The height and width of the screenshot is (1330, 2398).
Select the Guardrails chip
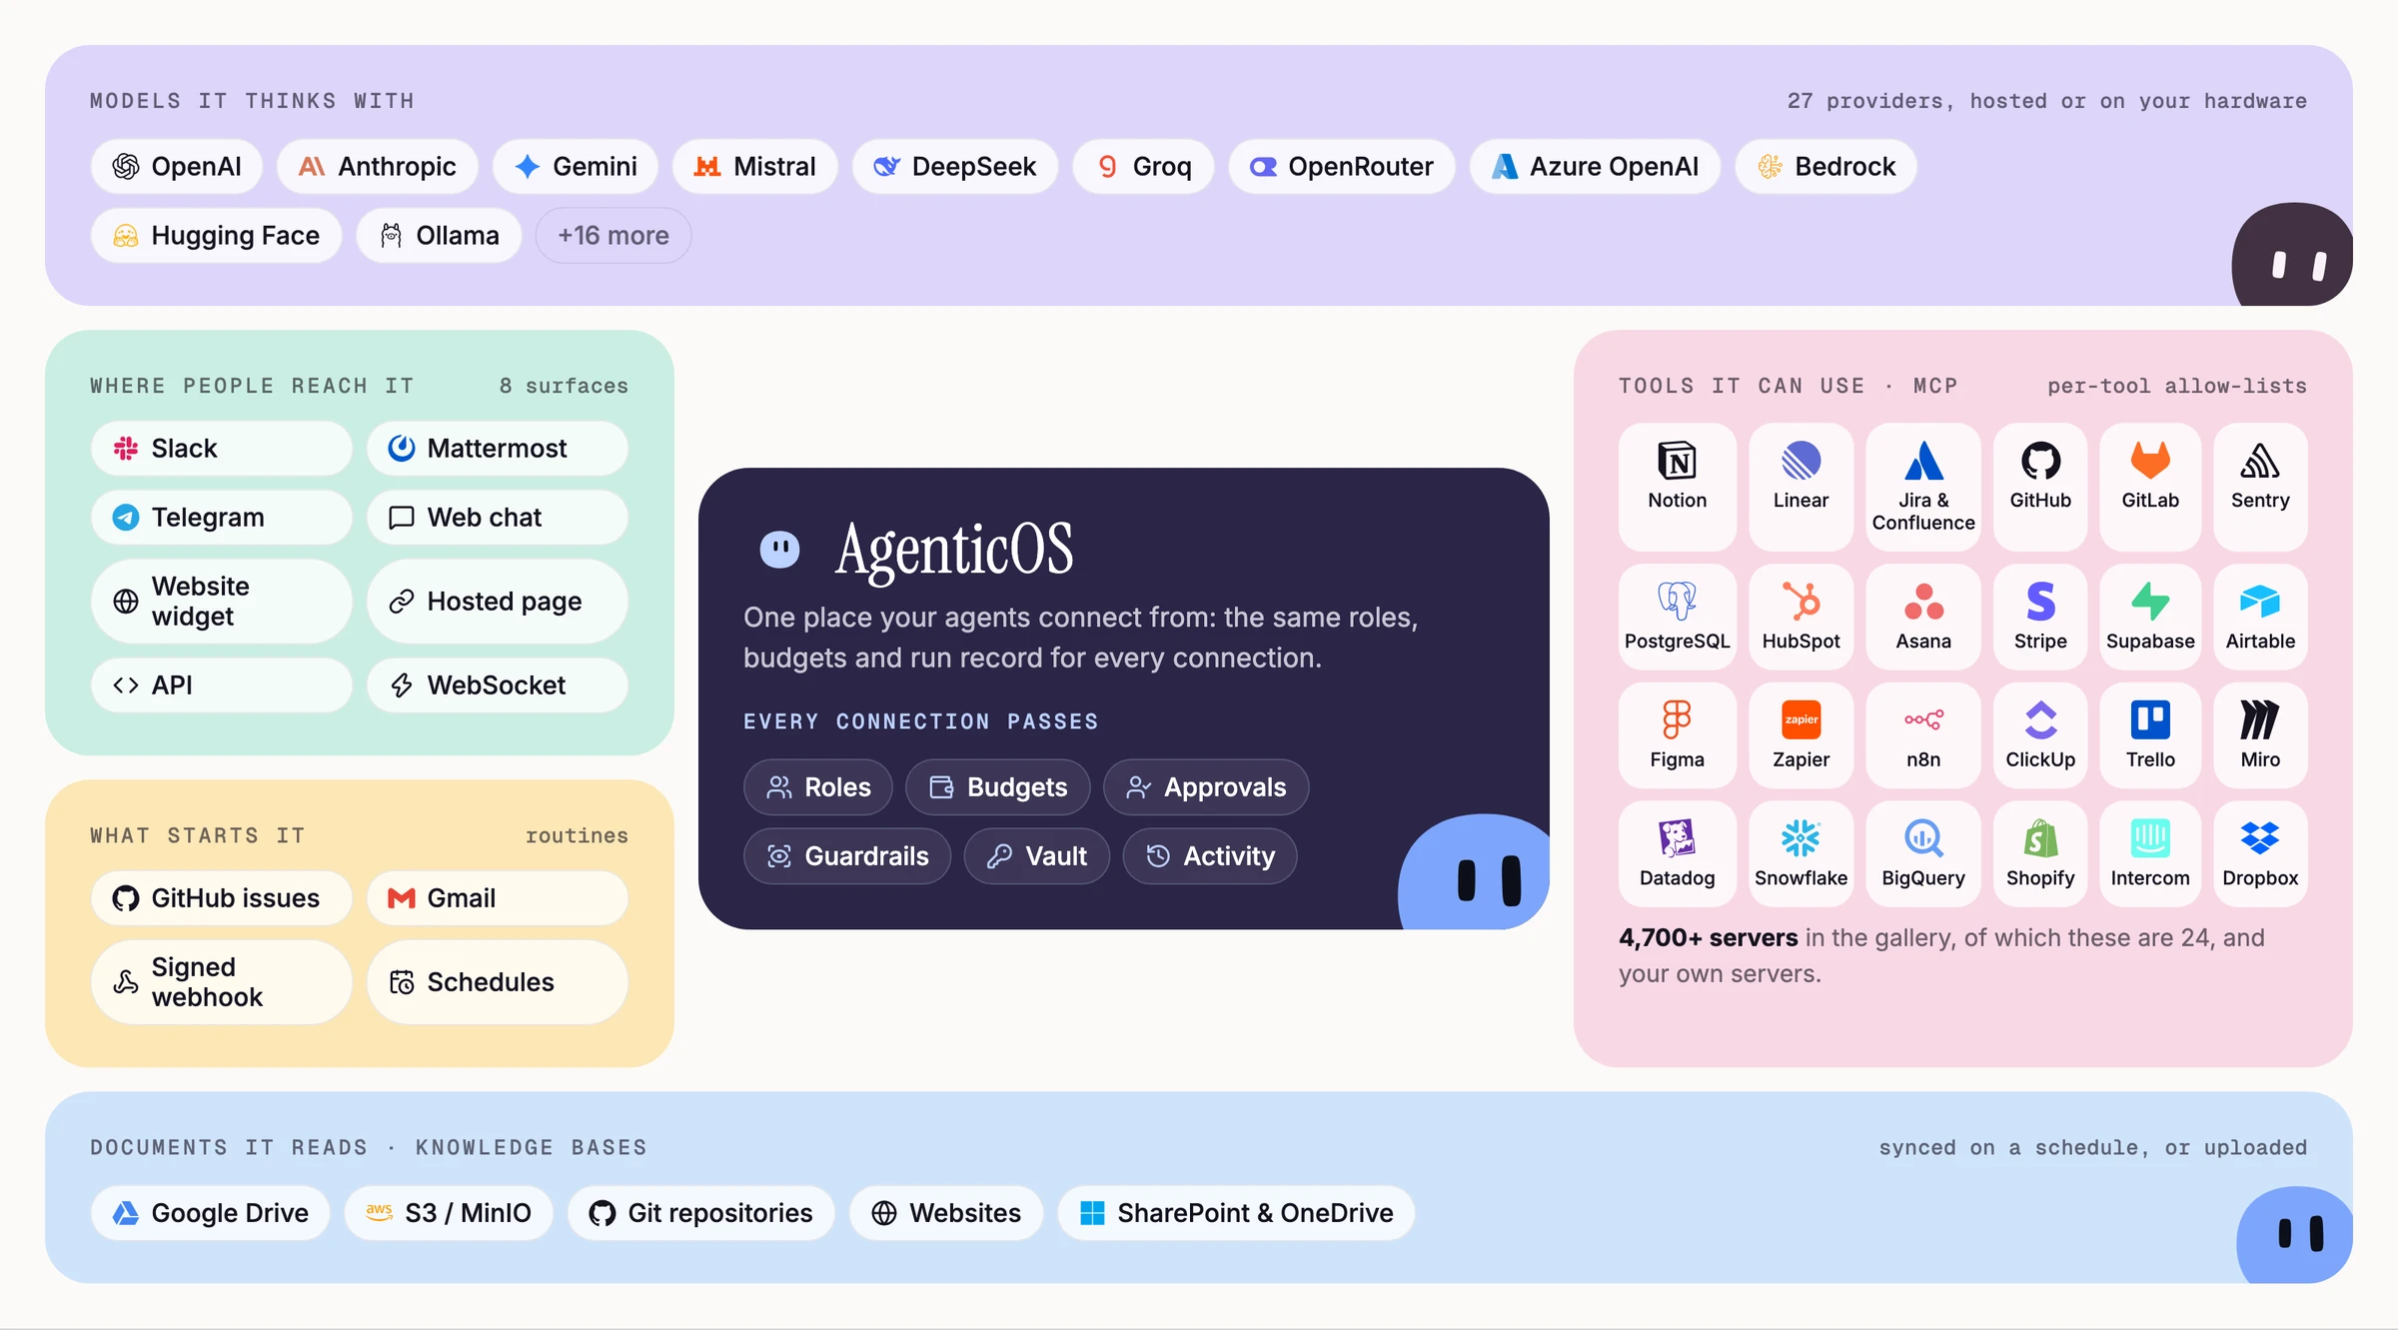(x=847, y=855)
